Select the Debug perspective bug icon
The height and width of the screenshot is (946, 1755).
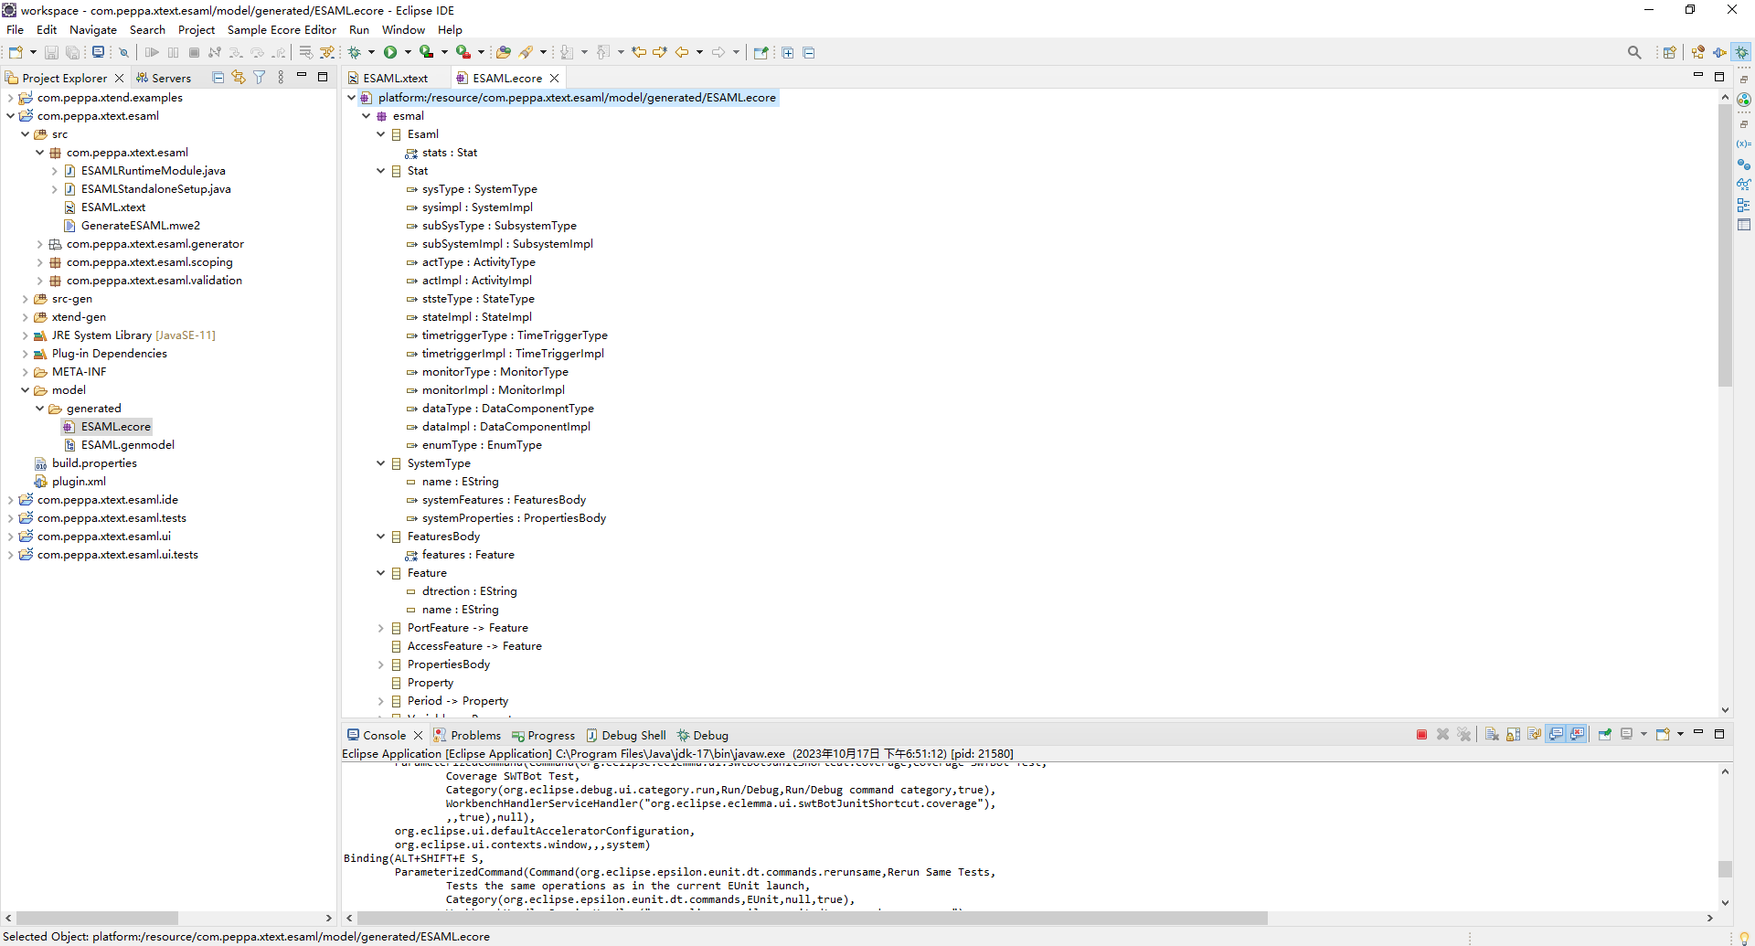click(1742, 52)
